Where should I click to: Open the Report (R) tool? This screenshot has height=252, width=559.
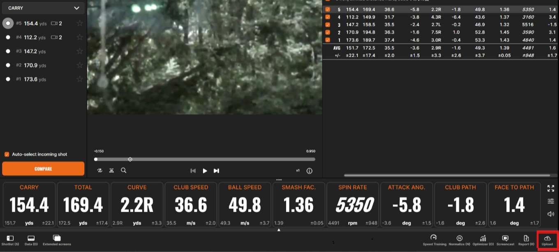tap(527, 240)
